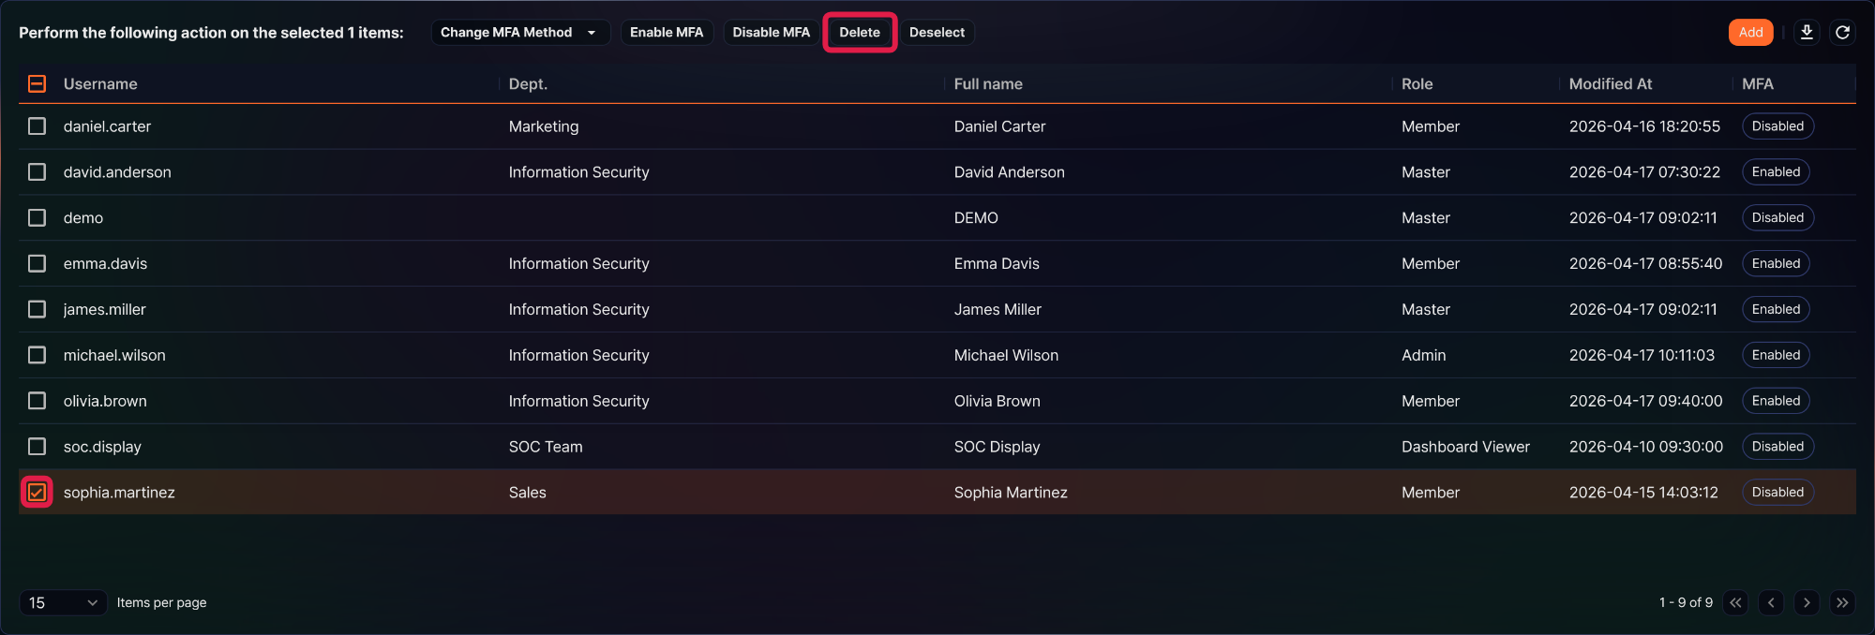Click the Disabled MFA badge for soc.display
Image resolution: width=1875 pixels, height=635 pixels.
[1777, 448]
